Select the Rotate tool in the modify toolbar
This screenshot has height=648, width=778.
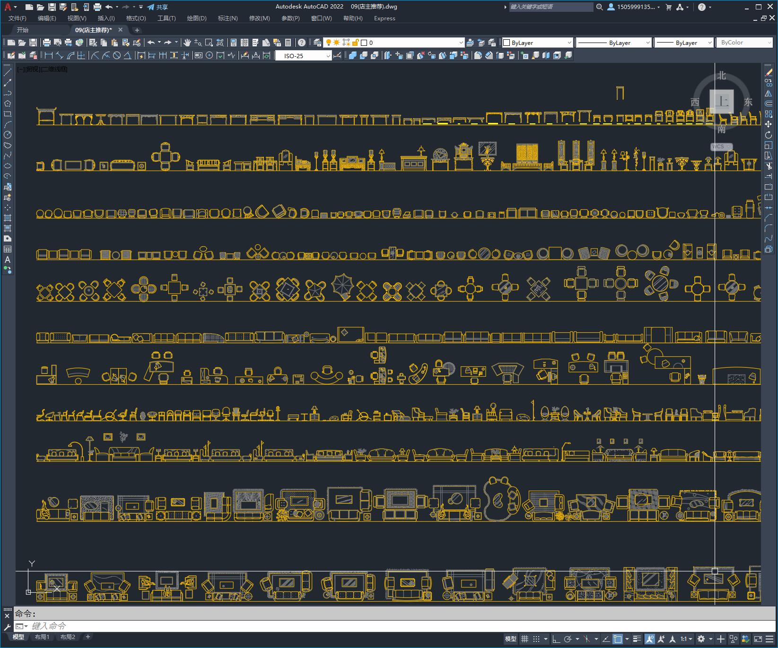(x=769, y=135)
